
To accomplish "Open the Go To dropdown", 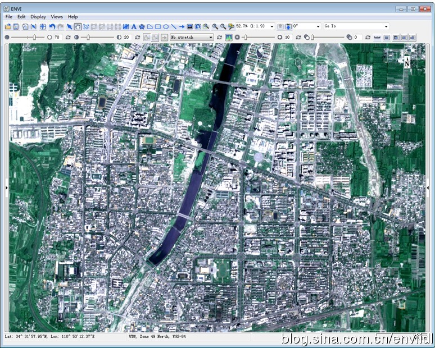I will pyautogui.click(x=386, y=26).
